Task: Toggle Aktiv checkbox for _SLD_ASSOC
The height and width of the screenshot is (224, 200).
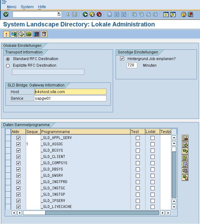Action: tap(18, 144)
